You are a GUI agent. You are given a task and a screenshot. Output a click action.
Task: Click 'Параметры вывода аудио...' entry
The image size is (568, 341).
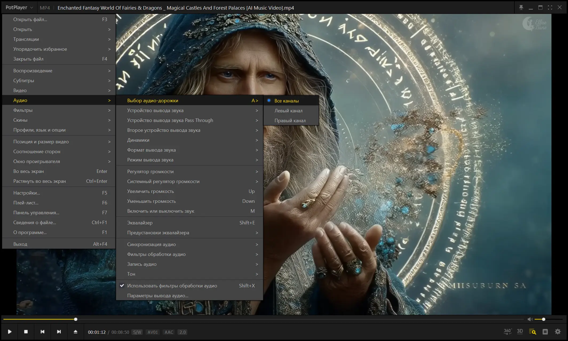[158, 296]
